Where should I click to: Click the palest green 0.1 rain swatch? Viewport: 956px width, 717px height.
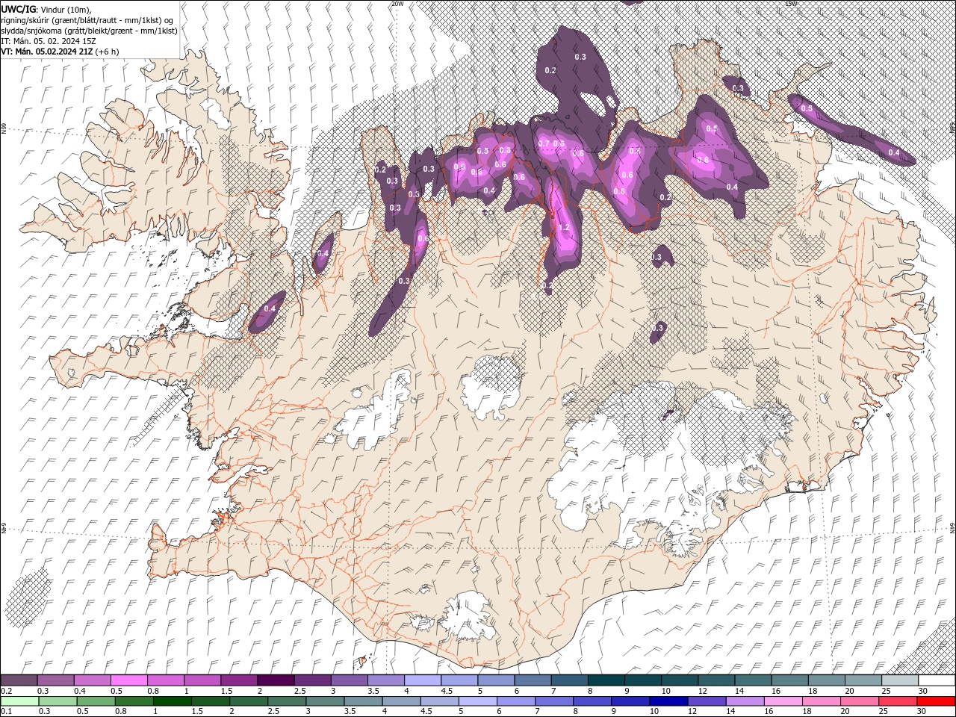point(19,701)
